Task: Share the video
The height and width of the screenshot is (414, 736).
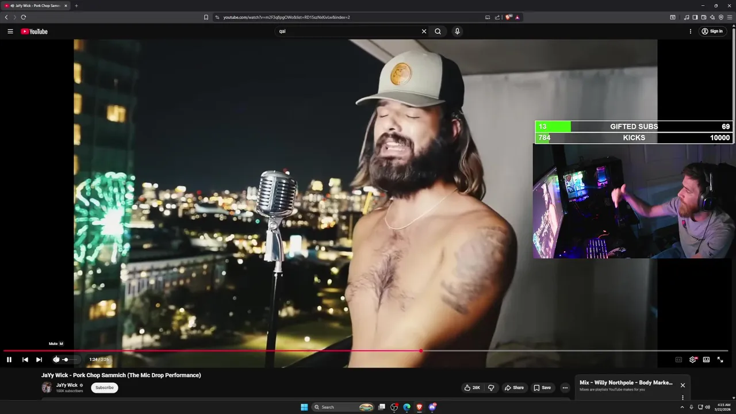Action: tap(514, 388)
